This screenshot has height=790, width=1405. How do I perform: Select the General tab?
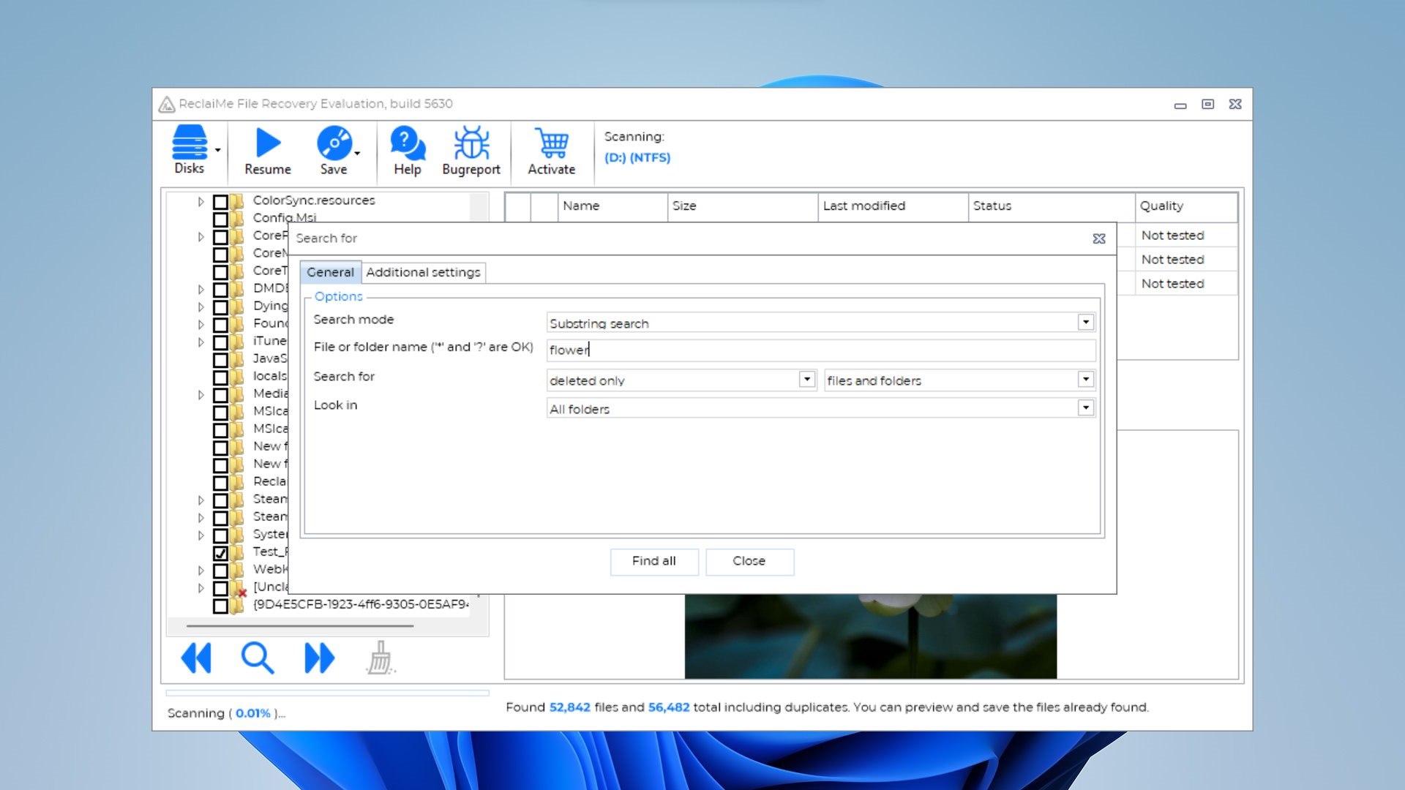[x=330, y=272]
